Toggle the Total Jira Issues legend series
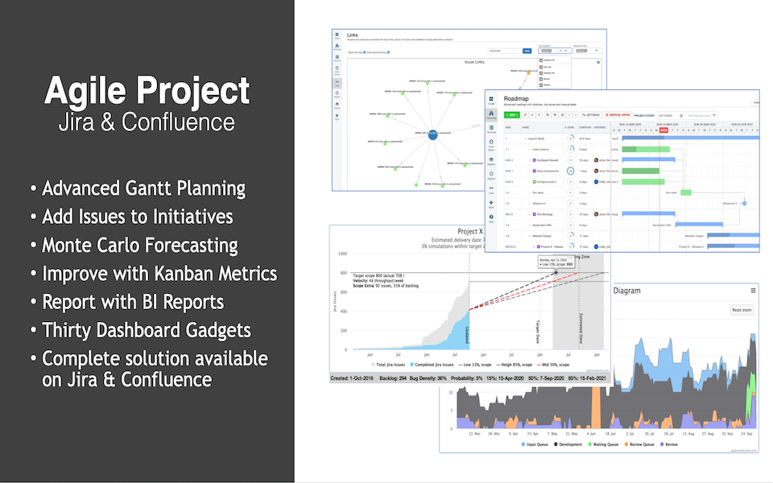 click(x=388, y=365)
